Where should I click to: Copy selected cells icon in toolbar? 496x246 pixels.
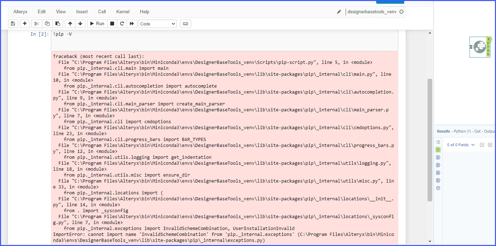pos(47,24)
